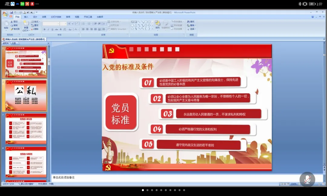The width and height of the screenshot is (327, 196).
Task: Open the font name combo box
Action: pyautogui.click(x=51, y=24)
